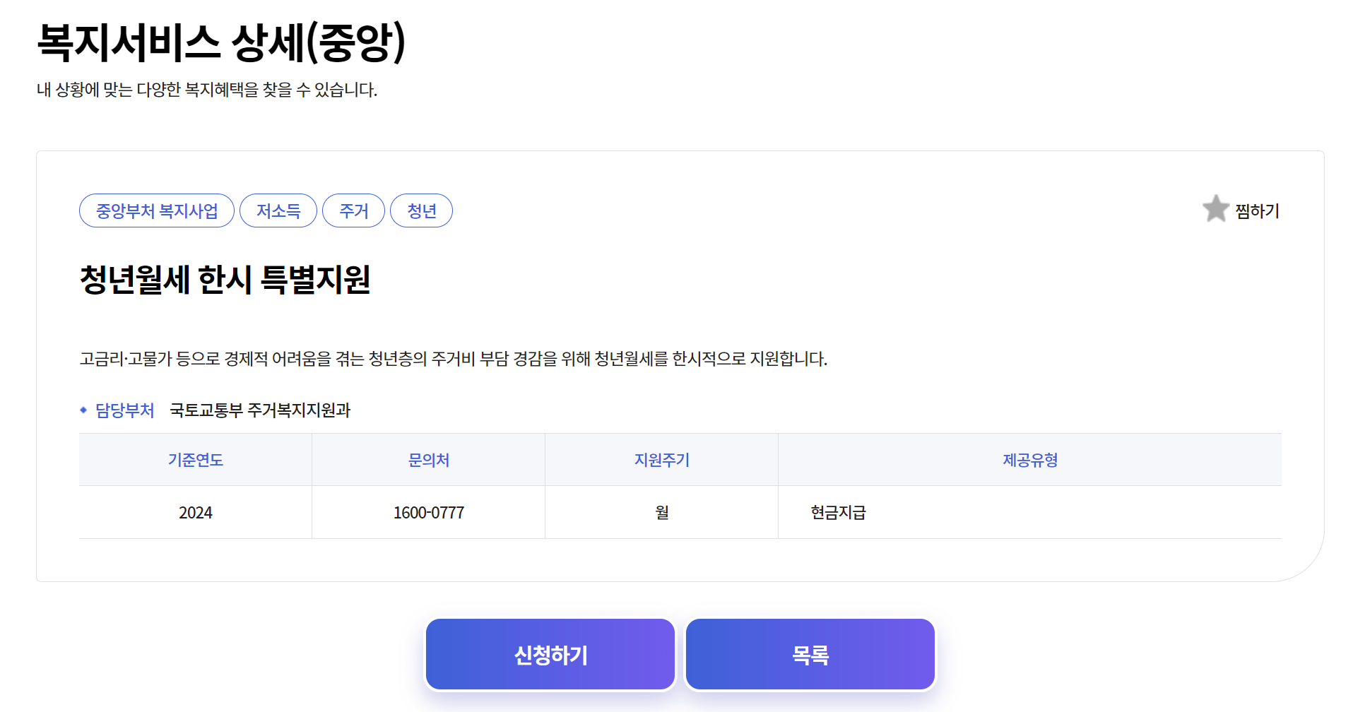Image resolution: width=1353 pixels, height=712 pixels.
Task: Click the 1600-0777 contact number
Action: [x=428, y=512]
